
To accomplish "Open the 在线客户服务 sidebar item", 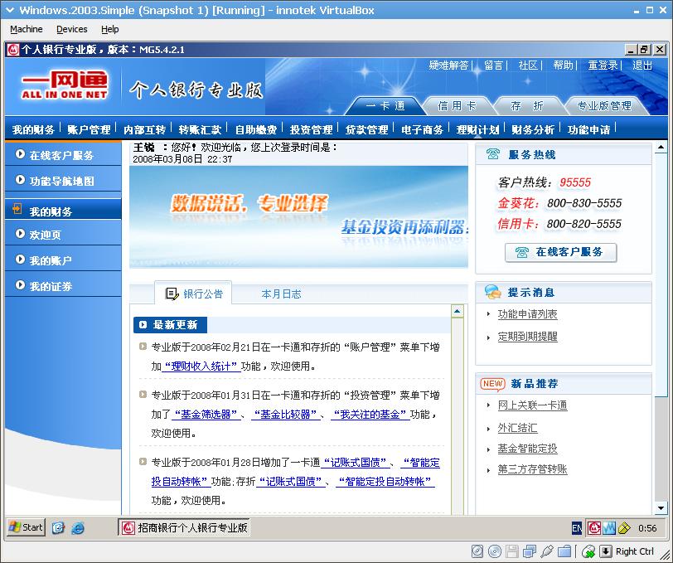I will tap(63, 154).
